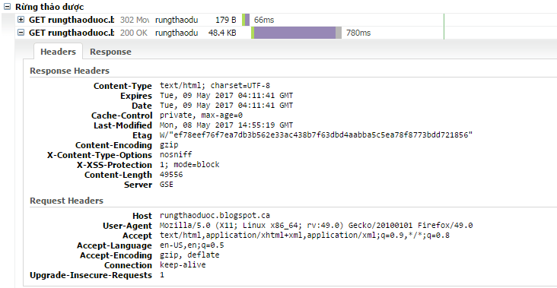This screenshot has width=557, height=288.
Task: Click the Content-Length value 49556
Action: coord(171,175)
